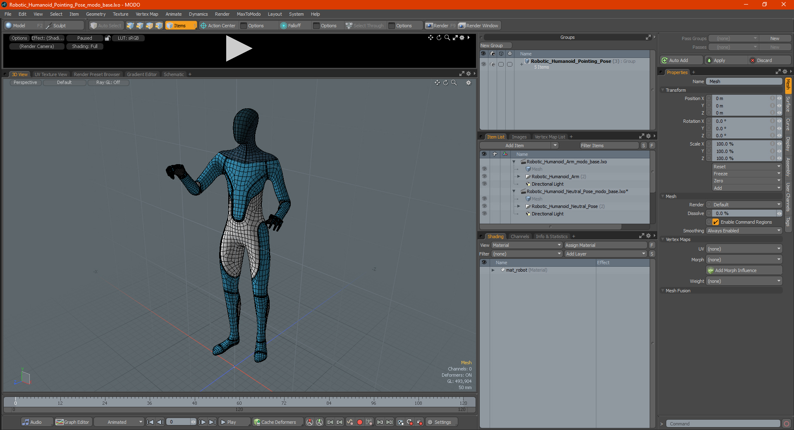Expand mat_robot material in shader tree
The image size is (794, 430).
point(493,270)
